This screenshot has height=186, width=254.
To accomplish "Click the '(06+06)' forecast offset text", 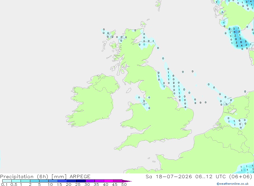I will coord(241,176).
